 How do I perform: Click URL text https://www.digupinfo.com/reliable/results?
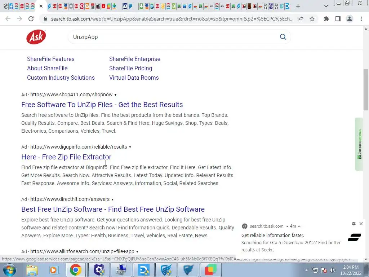[79, 147]
